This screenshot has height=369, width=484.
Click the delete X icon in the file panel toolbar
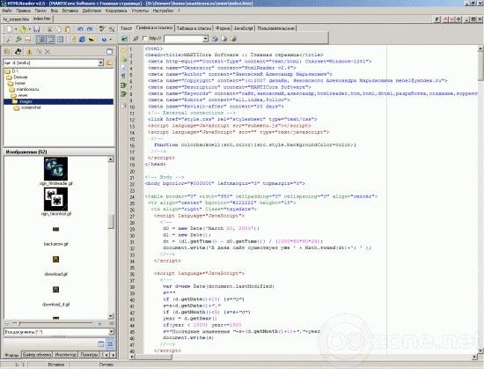(48, 52)
